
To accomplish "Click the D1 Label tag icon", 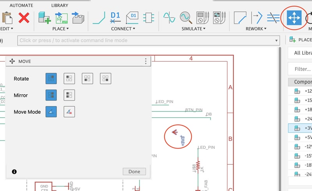I will 132,18.
